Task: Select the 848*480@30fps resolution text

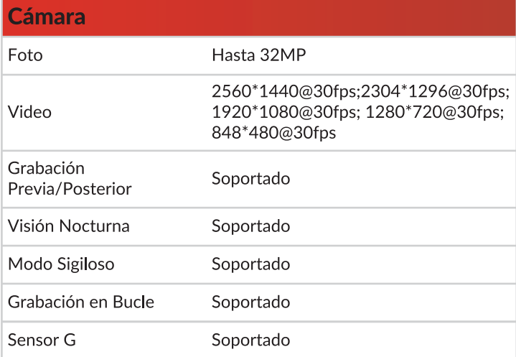Action: (273, 133)
